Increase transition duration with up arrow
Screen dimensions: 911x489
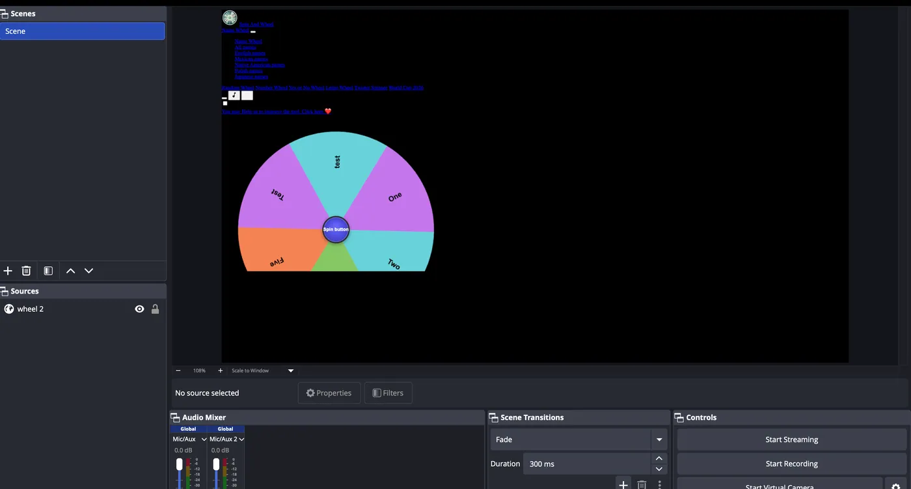click(x=659, y=459)
